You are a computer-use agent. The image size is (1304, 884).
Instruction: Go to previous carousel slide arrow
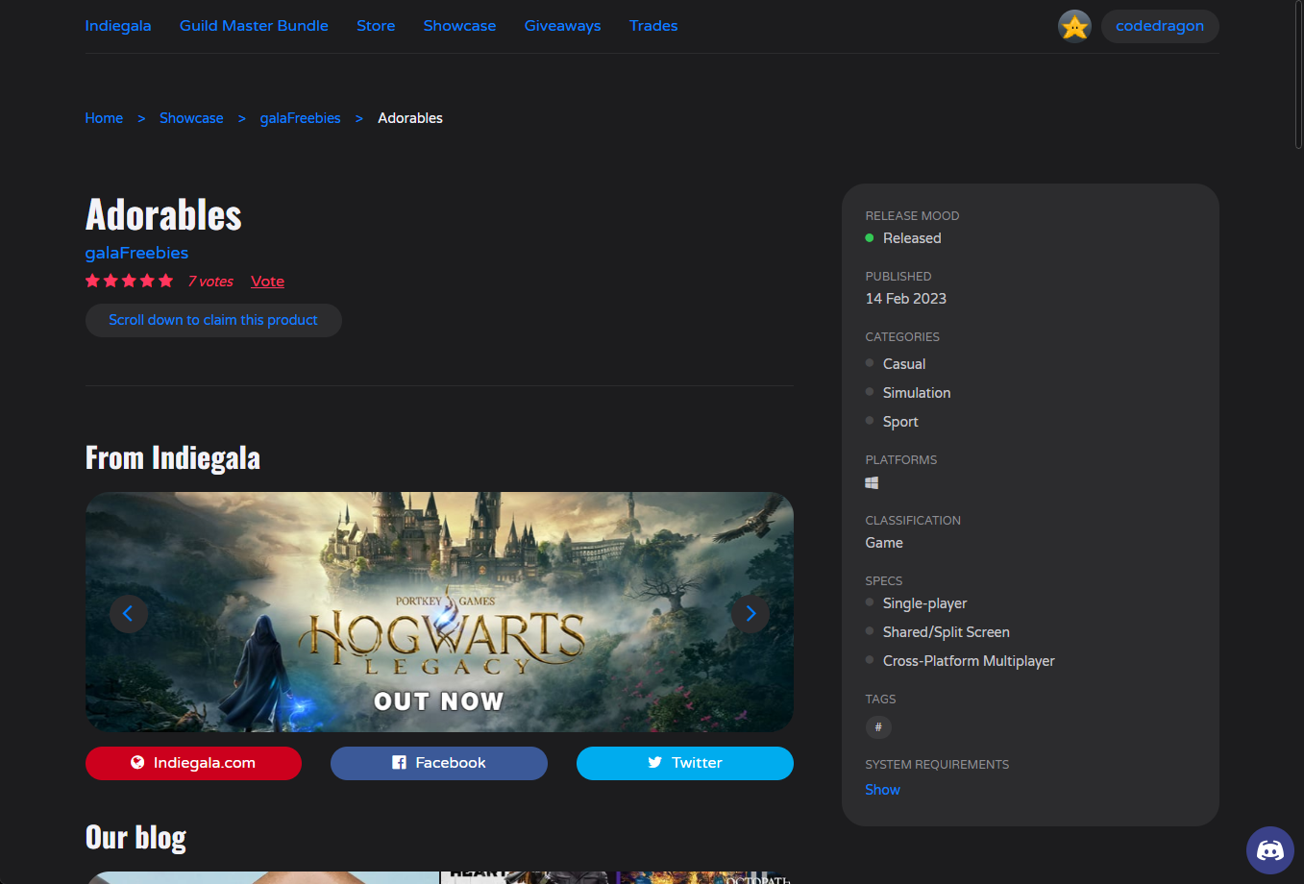pos(128,613)
